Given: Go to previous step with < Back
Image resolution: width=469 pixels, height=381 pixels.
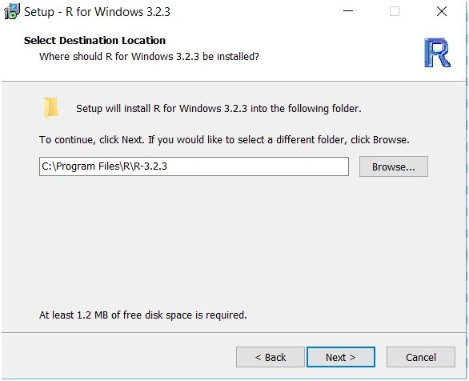Looking at the screenshot, I should [x=270, y=357].
